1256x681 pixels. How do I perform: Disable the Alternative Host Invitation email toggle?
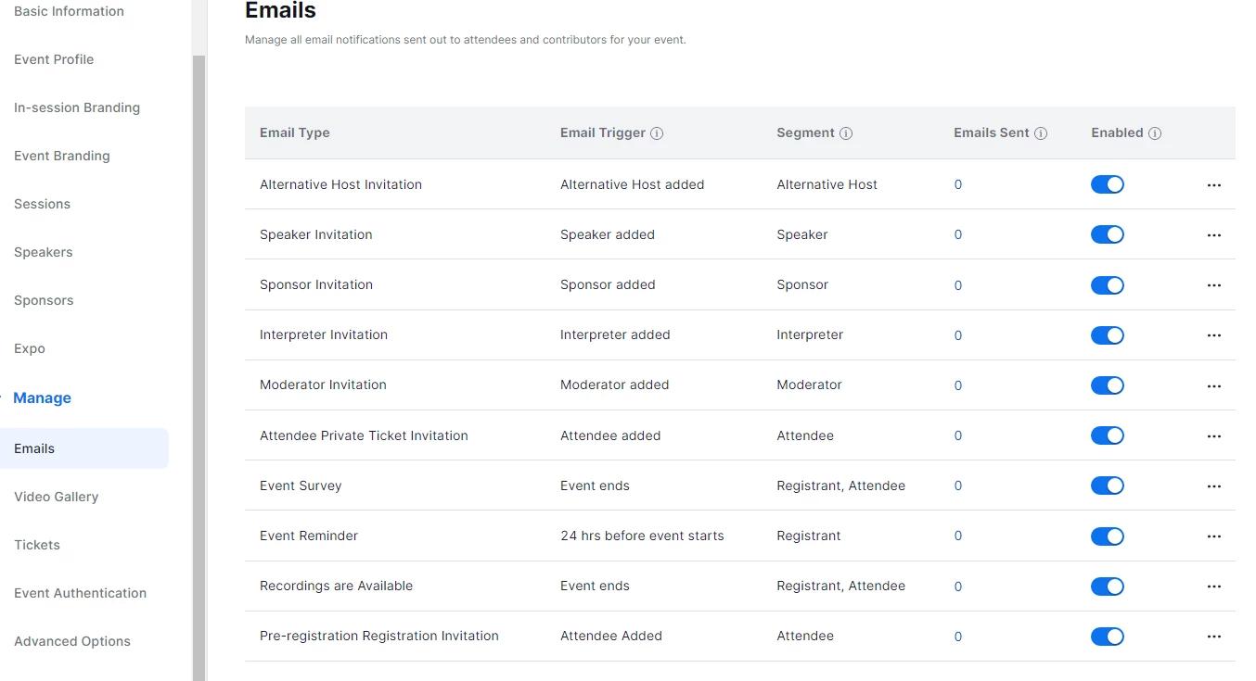[x=1108, y=184]
